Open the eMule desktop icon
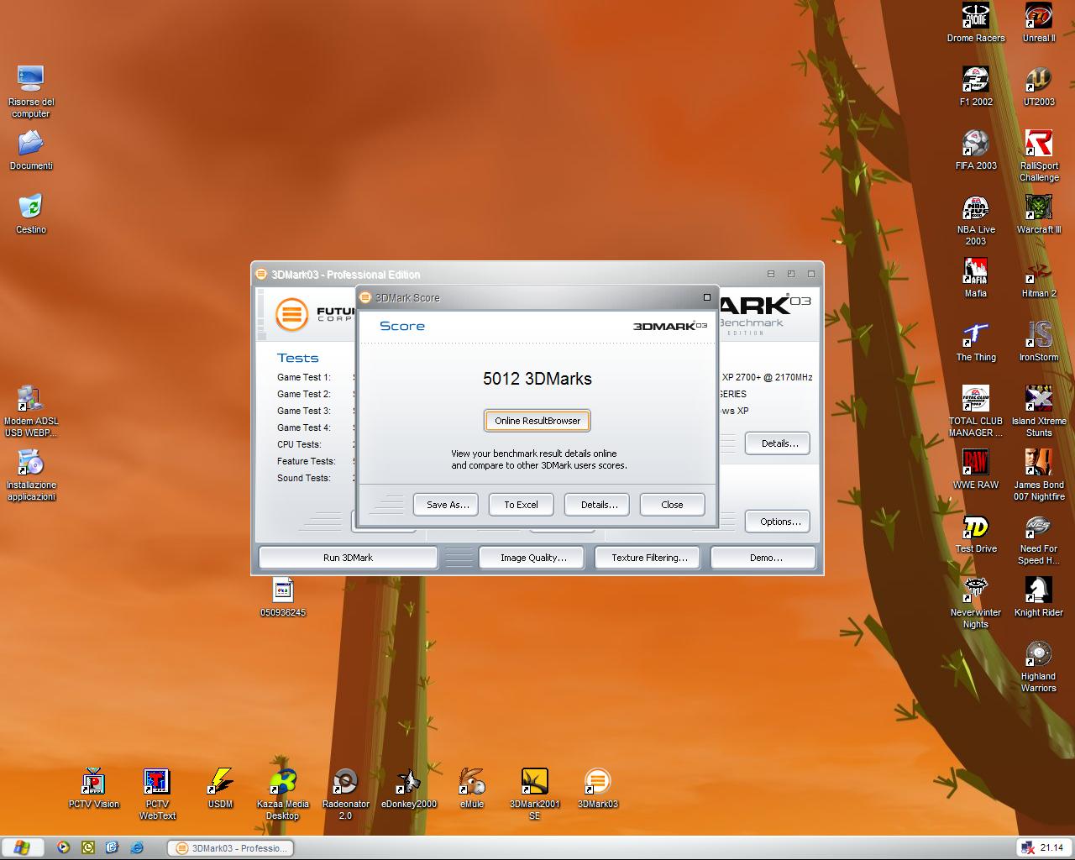Image resolution: width=1075 pixels, height=860 pixels. point(472,789)
